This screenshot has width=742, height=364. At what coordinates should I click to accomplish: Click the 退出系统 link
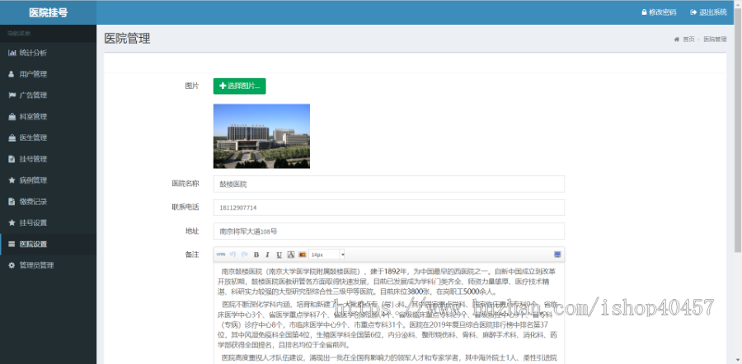(x=708, y=12)
